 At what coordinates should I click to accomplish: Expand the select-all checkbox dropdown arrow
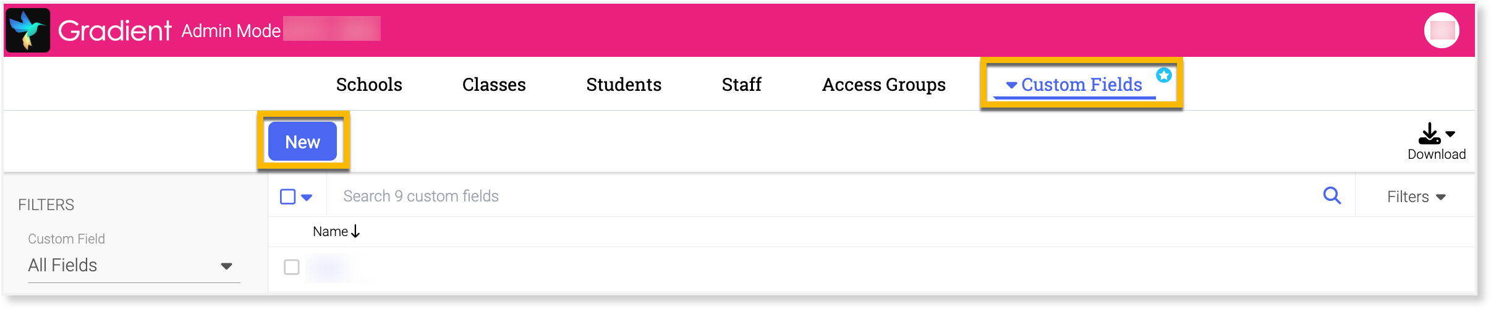[x=307, y=198]
